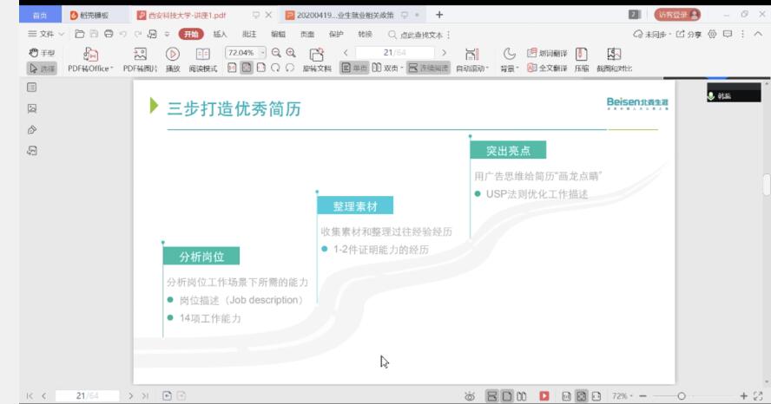
Task: Expand the 背景 background dropdown
Action: [x=509, y=68]
